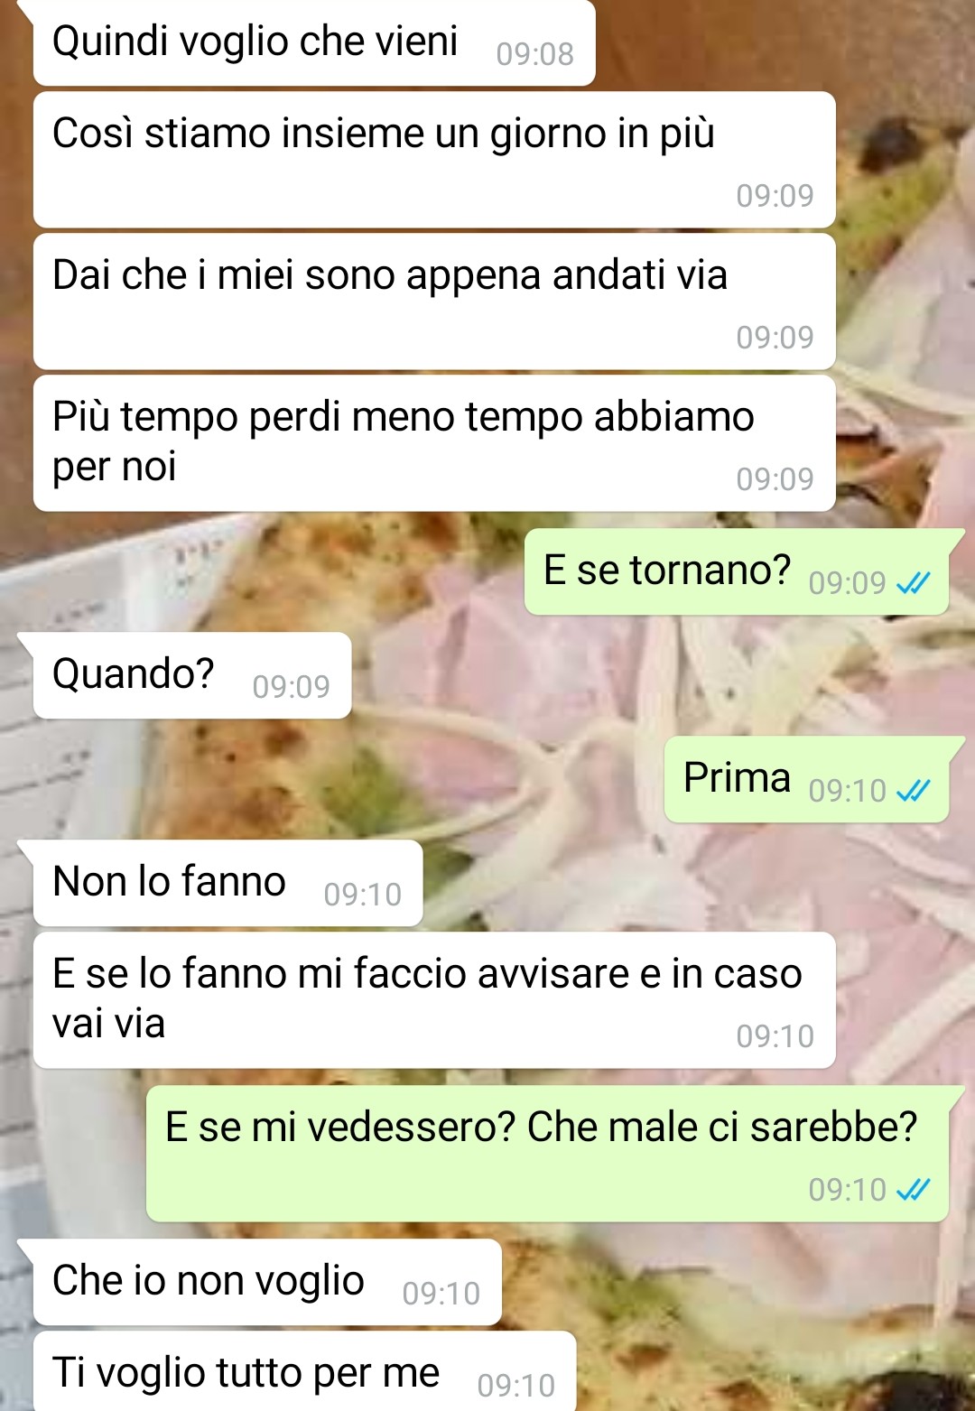Select the message 'Quindi voglio che vieni'
This screenshot has height=1411, width=975.
[x=313, y=42]
